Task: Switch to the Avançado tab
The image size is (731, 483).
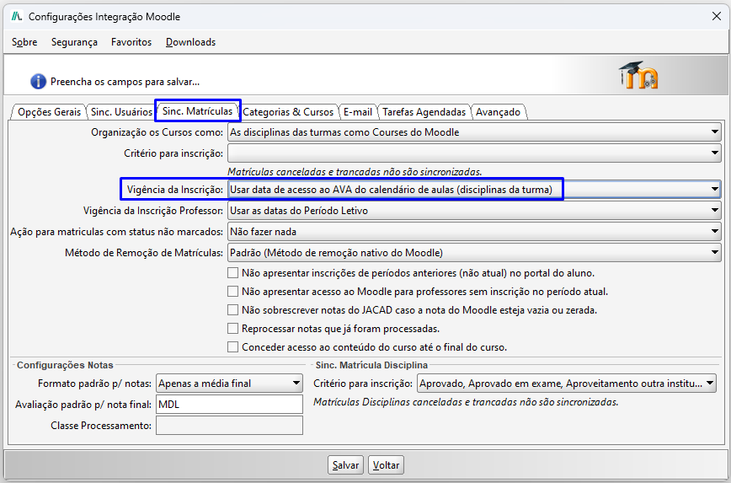Action: tap(498, 112)
